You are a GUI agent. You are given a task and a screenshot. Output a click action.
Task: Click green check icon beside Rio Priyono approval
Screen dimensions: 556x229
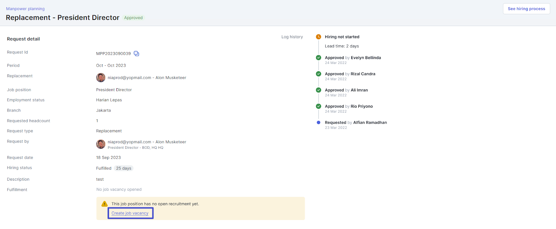(318, 106)
